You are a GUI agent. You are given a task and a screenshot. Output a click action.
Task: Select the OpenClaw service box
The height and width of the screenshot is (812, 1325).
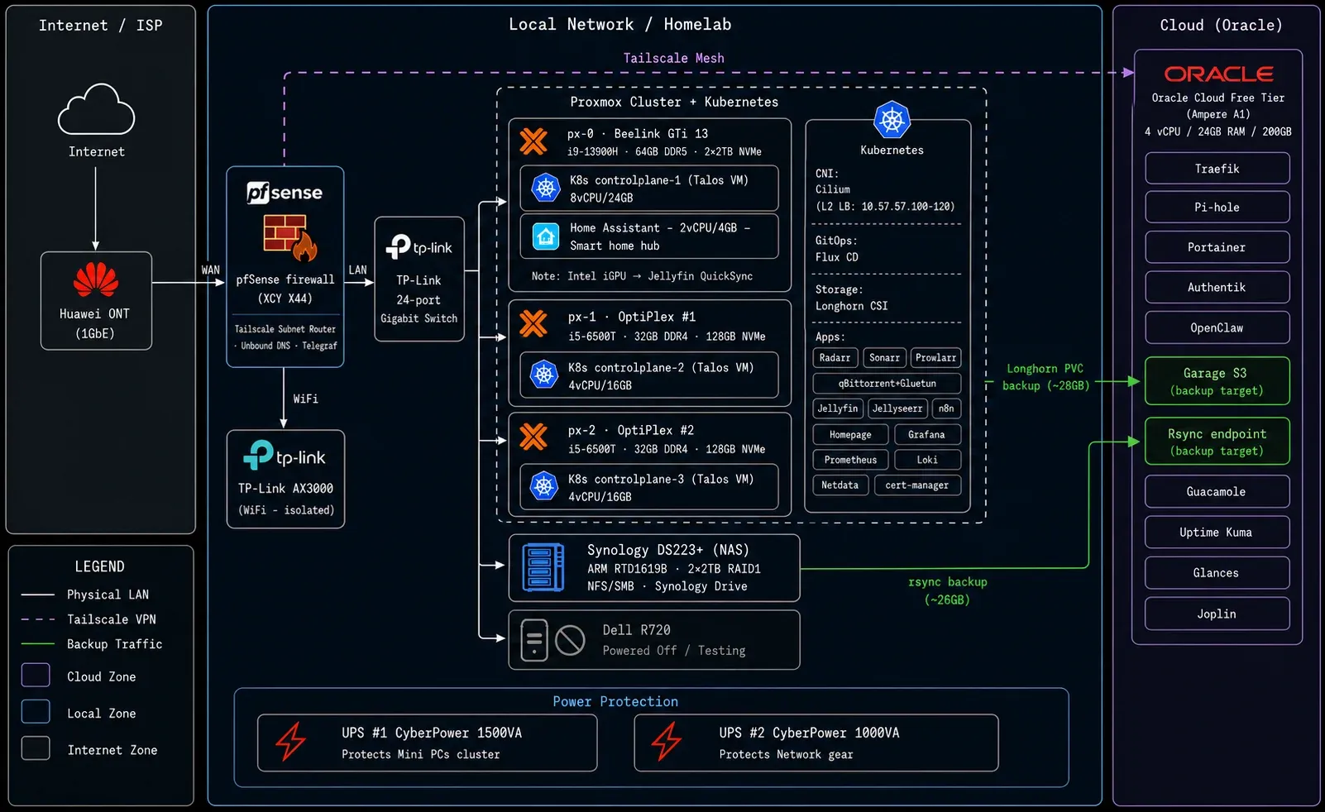tap(1217, 327)
